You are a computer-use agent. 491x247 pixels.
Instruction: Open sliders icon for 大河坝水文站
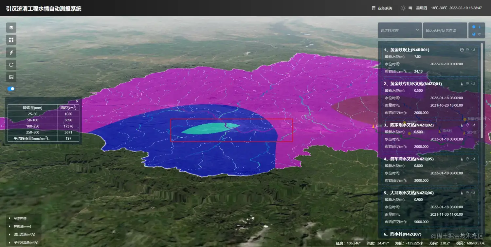coord(473,193)
